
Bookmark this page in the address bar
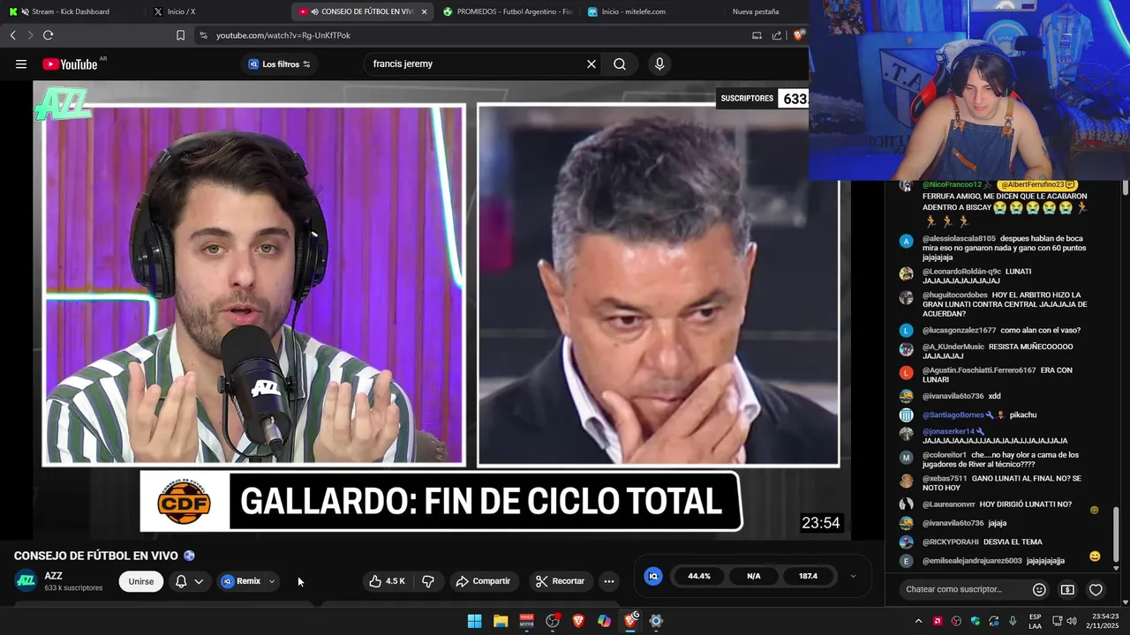180,35
